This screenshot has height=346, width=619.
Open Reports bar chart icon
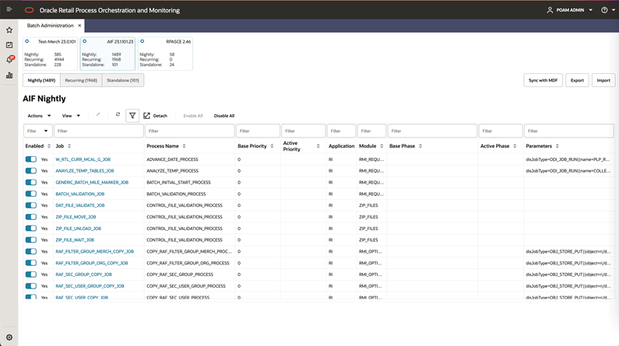pyautogui.click(x=9, y=75)
